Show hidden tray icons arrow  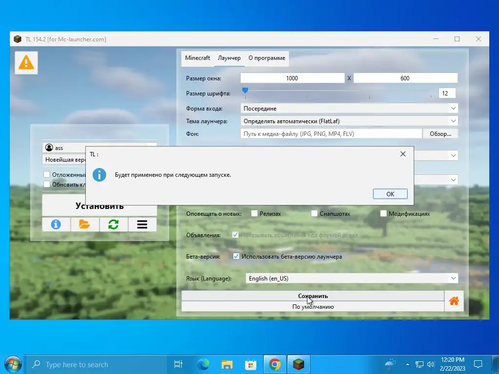click(x=407, y=364)
